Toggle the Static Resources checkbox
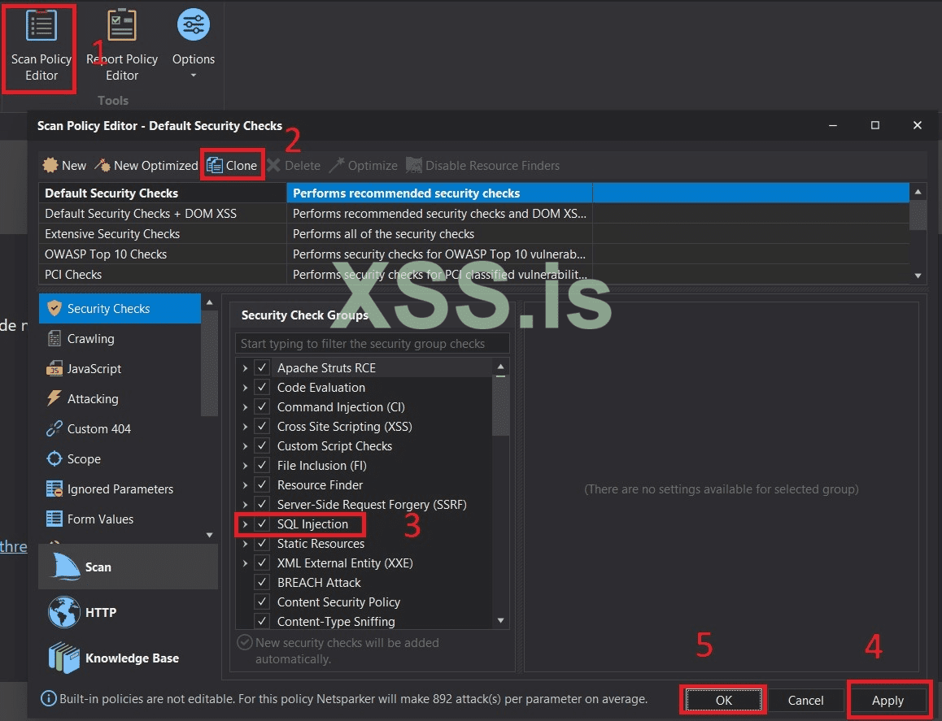Image resolution: width=942 pixels, height=721 pixels. point(262,543)
